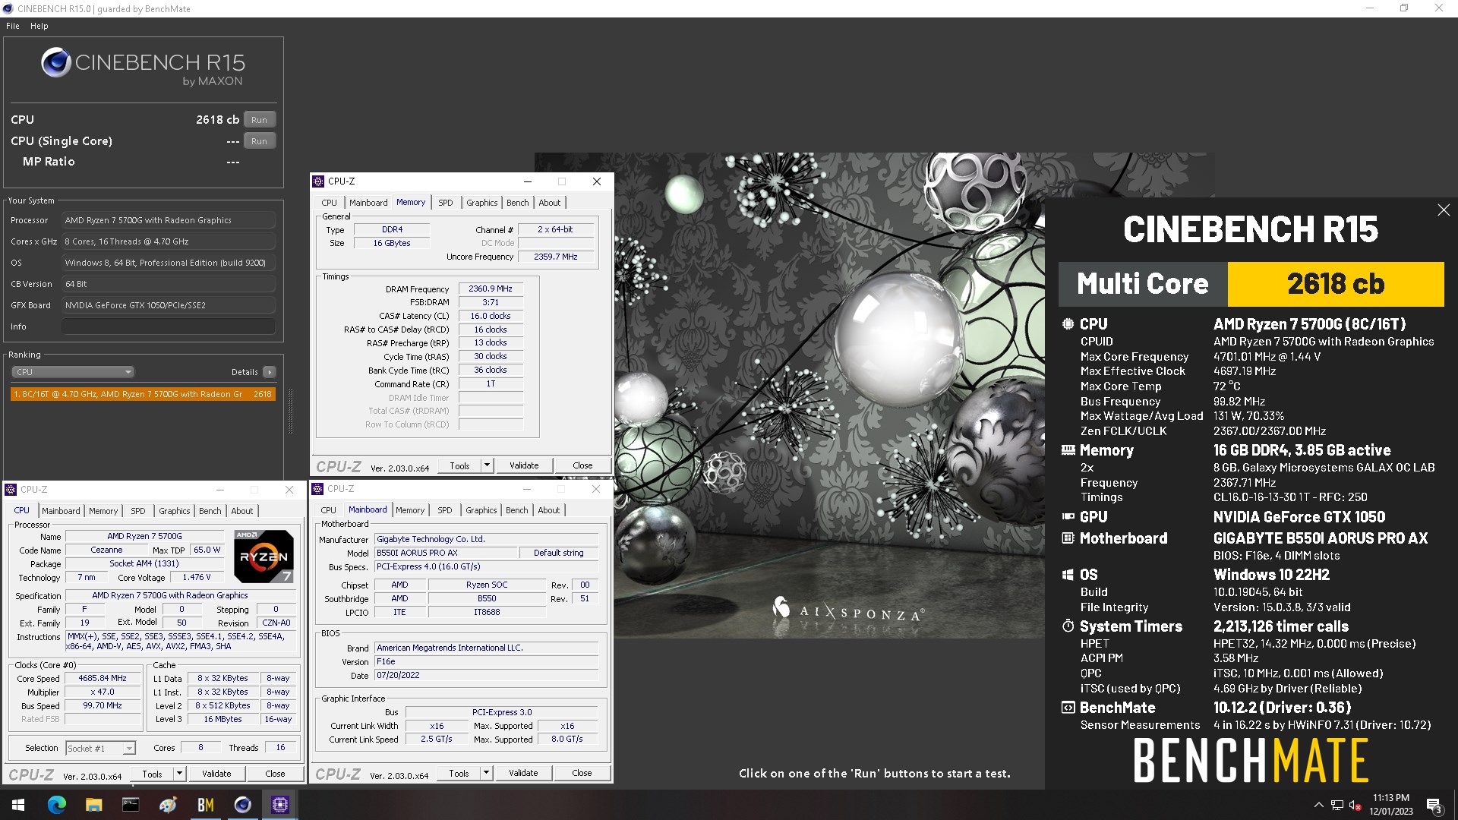Click the Core Speed value 4685.84 MHz

(103, 679)
